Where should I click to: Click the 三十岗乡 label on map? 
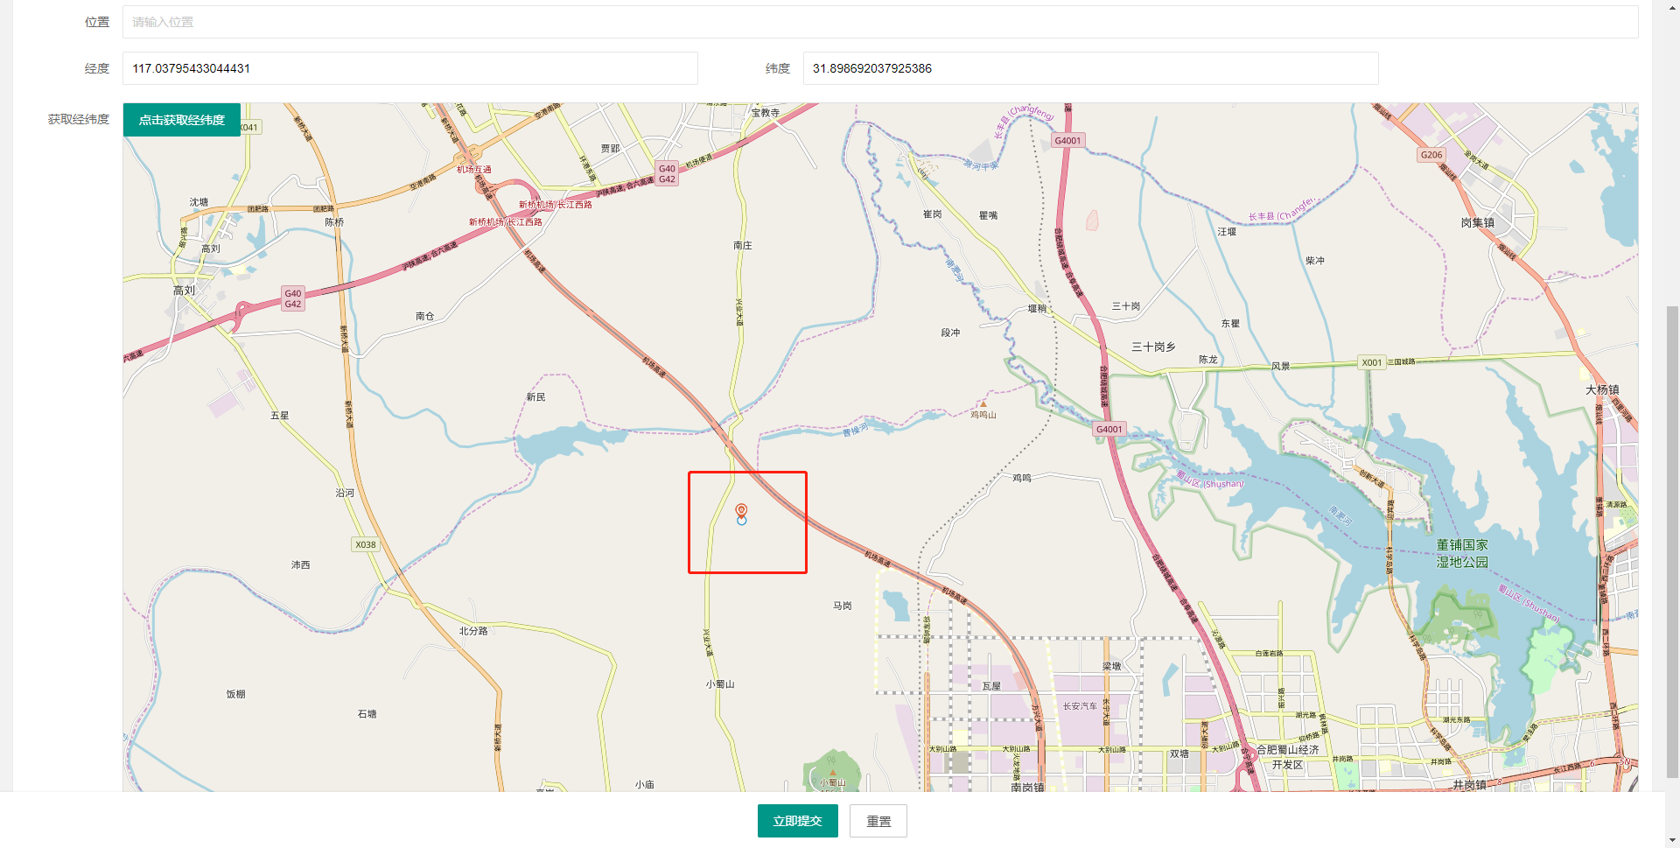tap(1153, 347)
